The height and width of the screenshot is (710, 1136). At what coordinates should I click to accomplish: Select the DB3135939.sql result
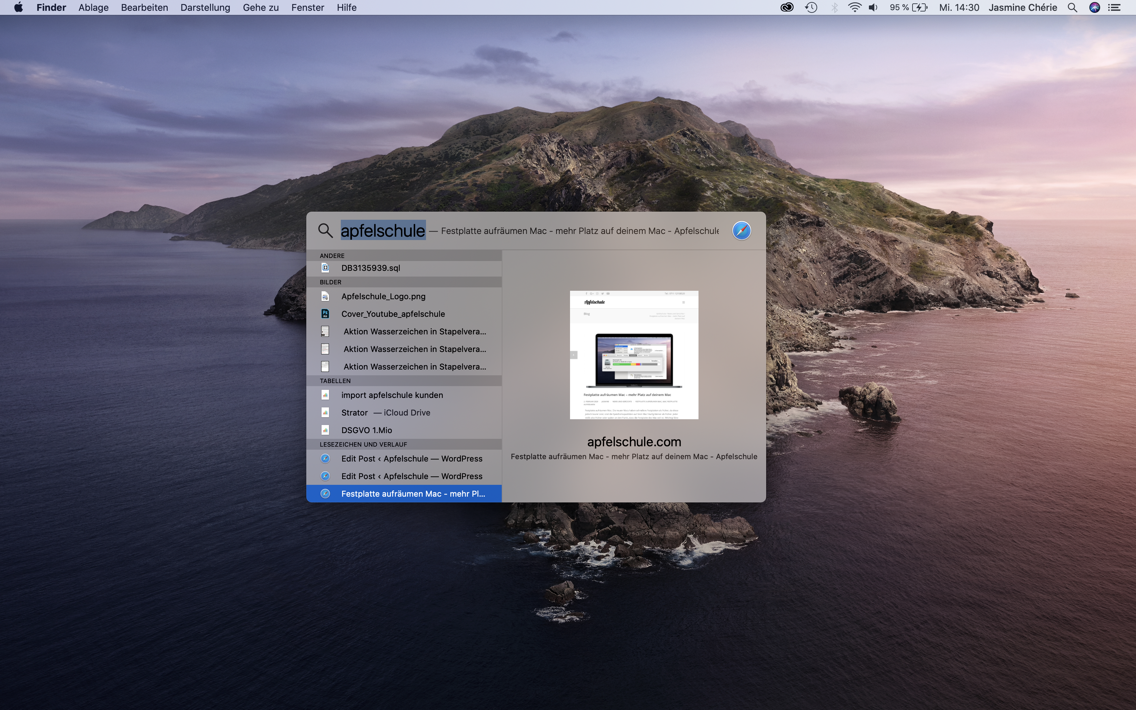pyautogui.click(x=404, y=268)
